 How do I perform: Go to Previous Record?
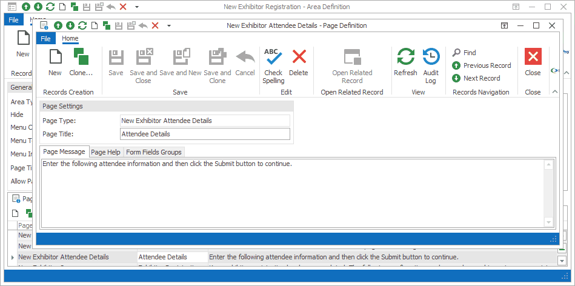[x=482, y=65]
